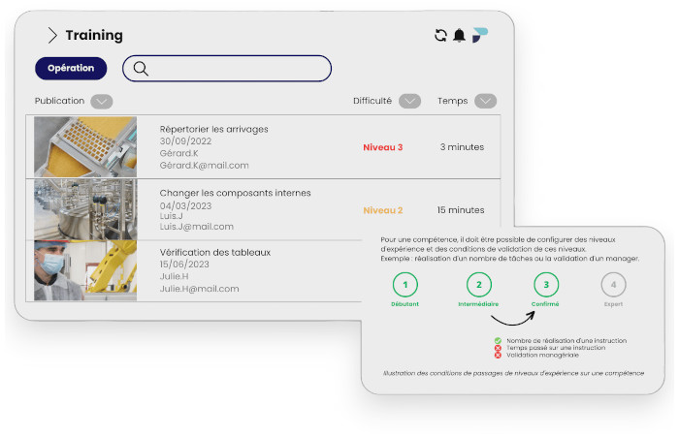Click the app logo icon in the header
The width and height of the screenshot is (679, 436).
pos(480,35)
